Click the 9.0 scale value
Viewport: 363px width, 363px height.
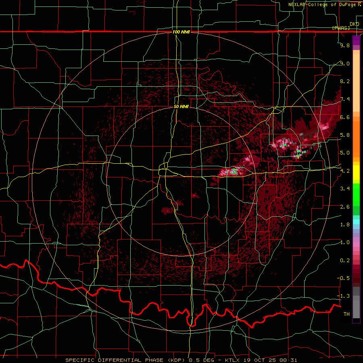click(345, 63)
